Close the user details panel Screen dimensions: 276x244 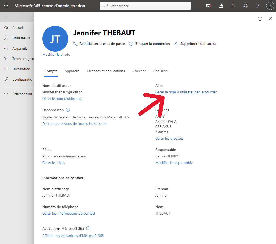tap(270, 19)
